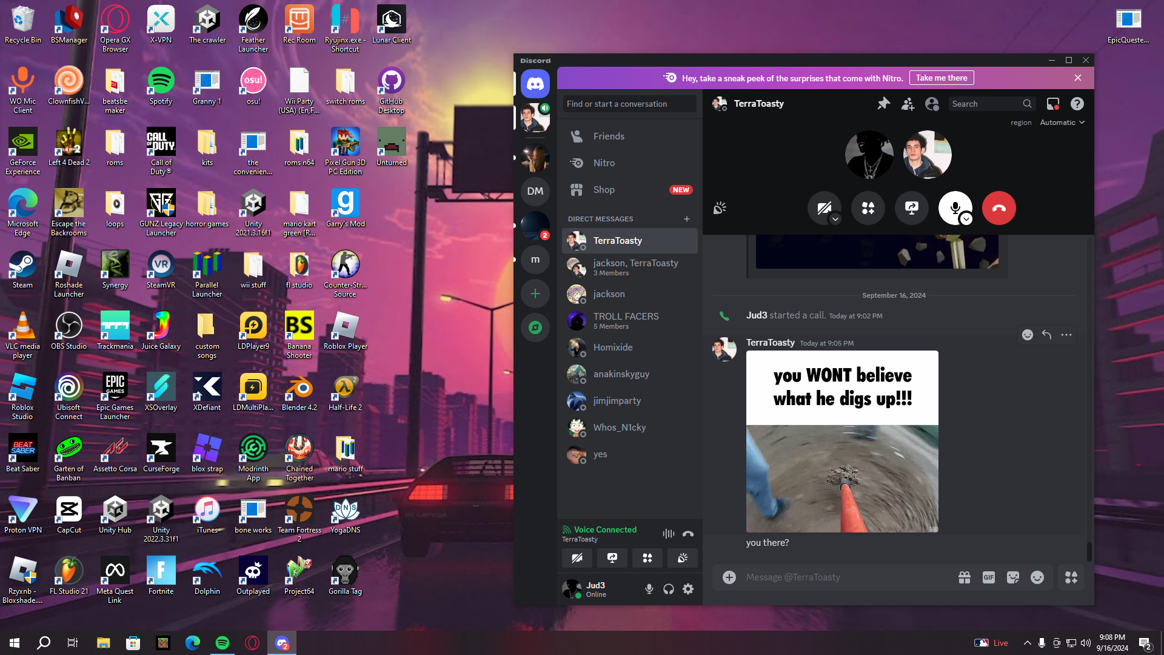Create new DM with plus icon
This screenshot has width=1164, height=655.
coord(687,219)
